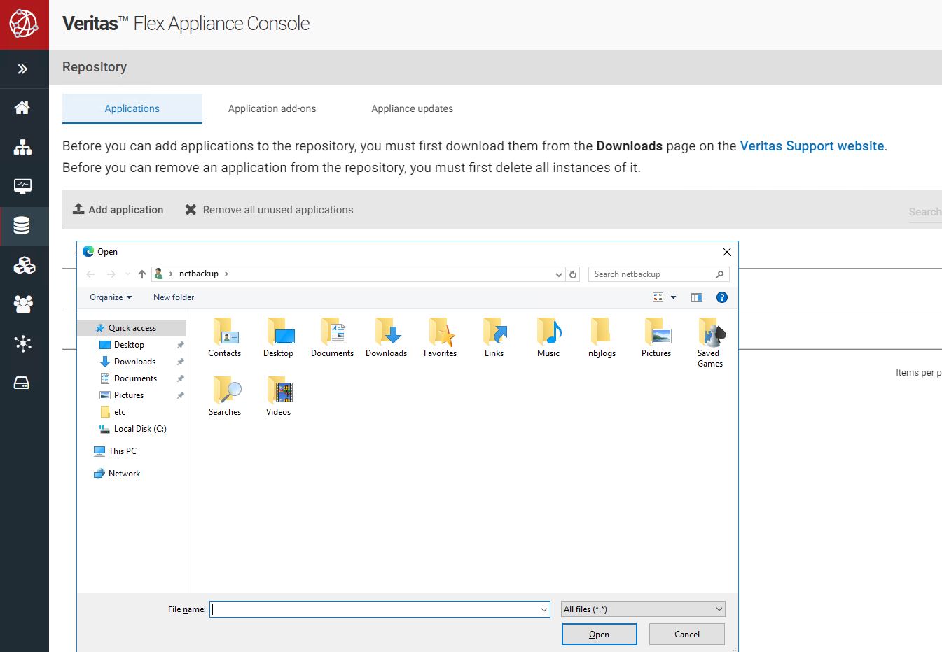This screenshot has width=942, height=652.
Task: Click the Up one level arrow
Action: [142, 274]
